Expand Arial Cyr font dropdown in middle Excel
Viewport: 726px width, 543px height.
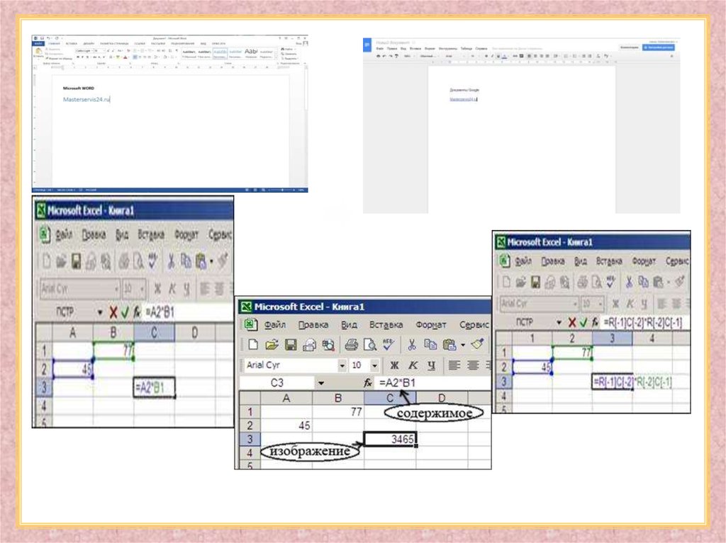pyautogui.click(x=342, y=365)
